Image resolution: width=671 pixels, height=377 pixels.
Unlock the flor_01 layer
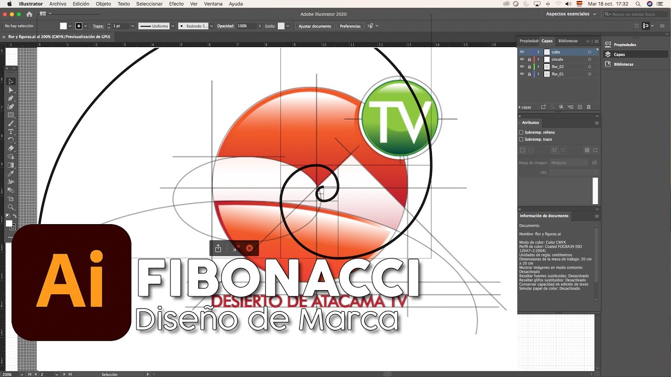coord(529,74)
